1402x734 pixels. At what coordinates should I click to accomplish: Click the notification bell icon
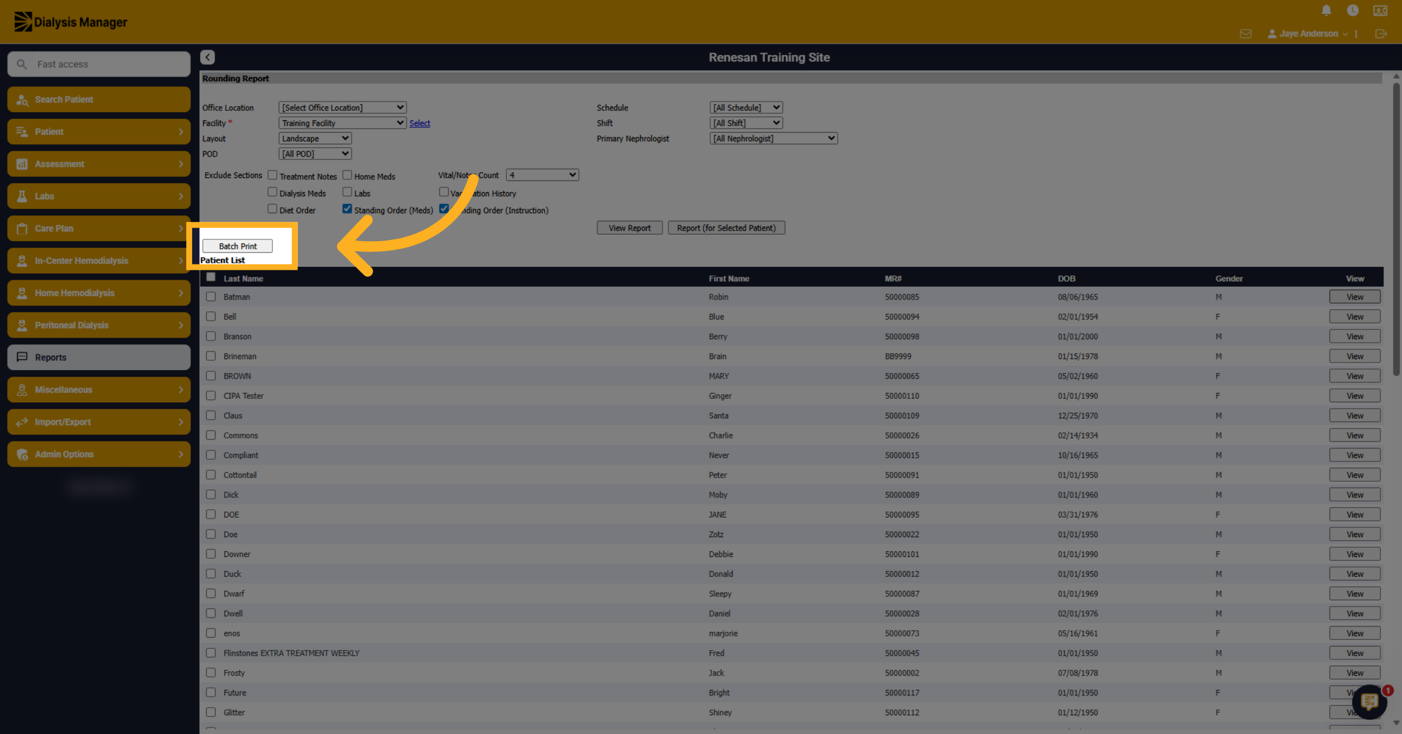1326,11
